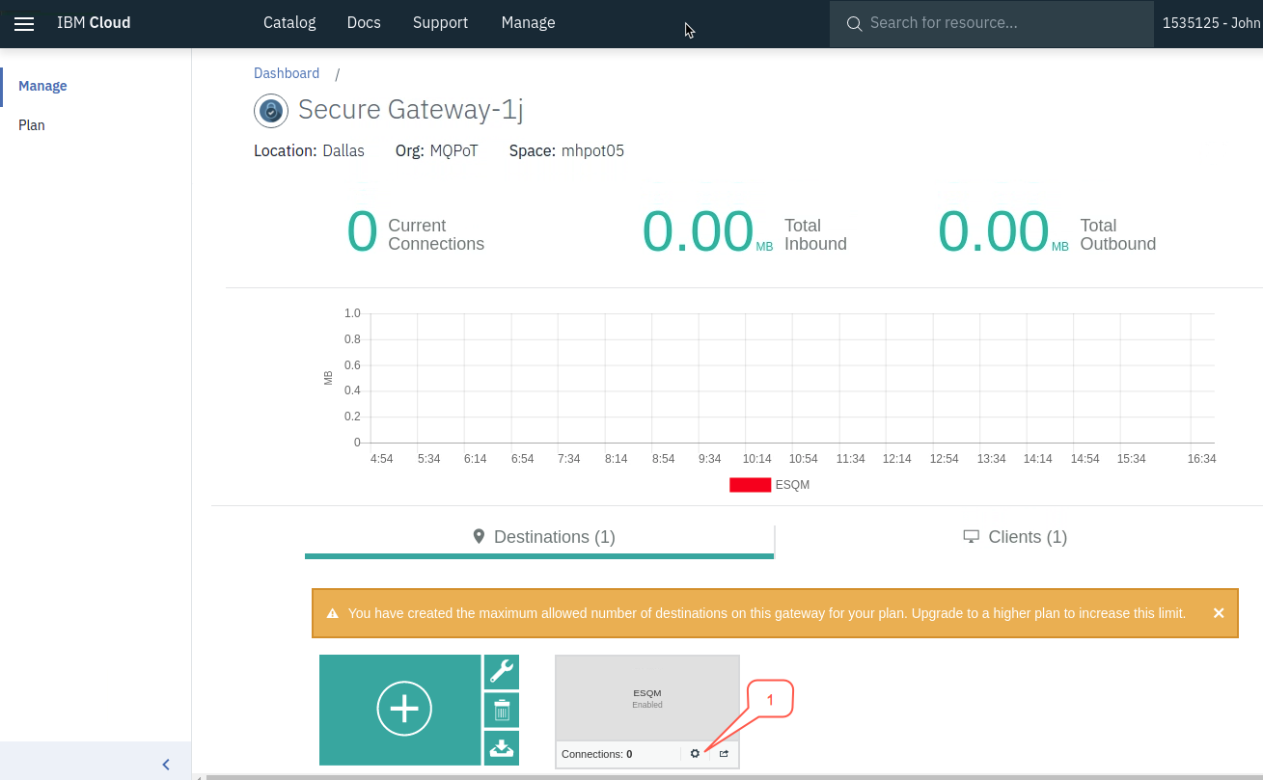Open ESQM destination gear settings
Screen dimensions: 1263x780
pyautogui.click(x=695, y=754)
